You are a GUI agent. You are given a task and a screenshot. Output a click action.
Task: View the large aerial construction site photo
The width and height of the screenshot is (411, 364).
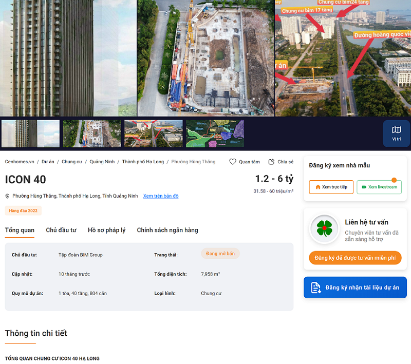coord(206,58)
